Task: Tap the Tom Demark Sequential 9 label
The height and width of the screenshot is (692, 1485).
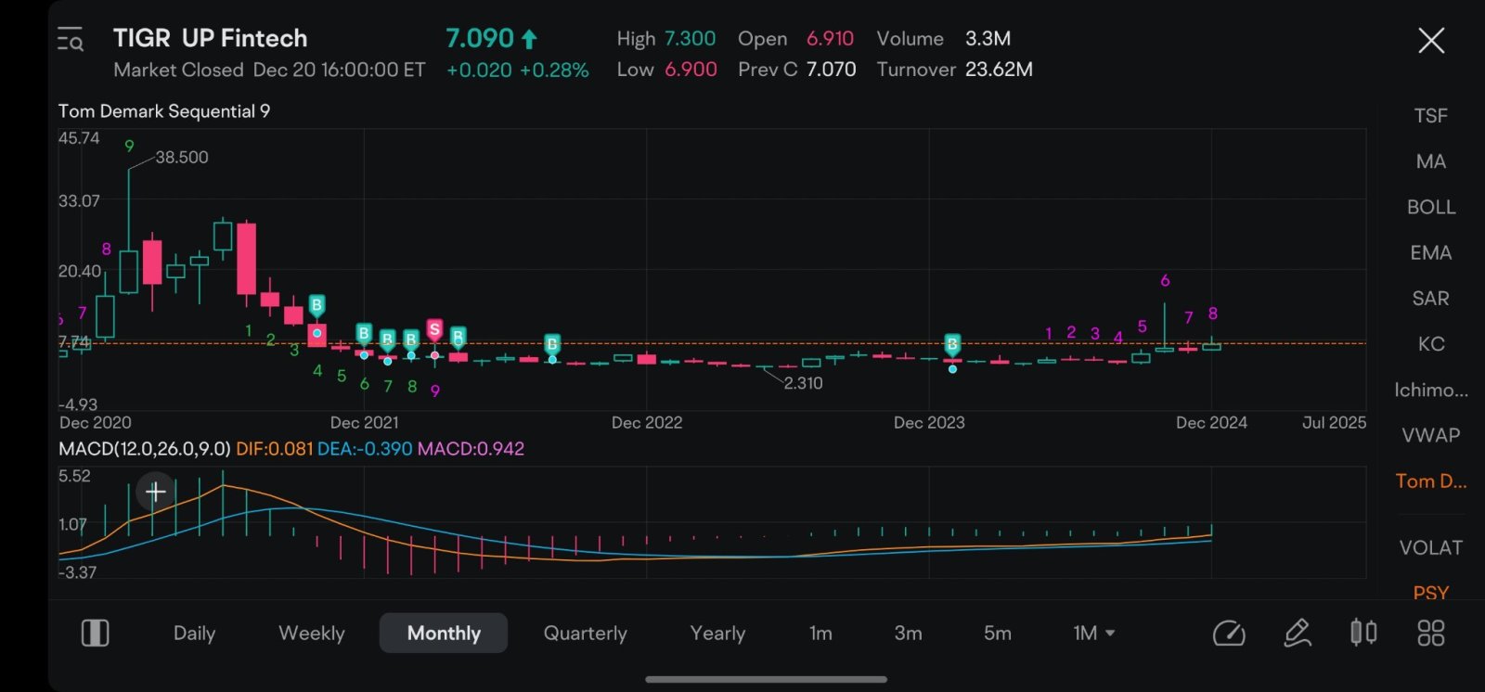Action: 164,111
